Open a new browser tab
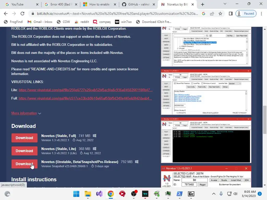 pyautogui.click(x=202, y=4)
